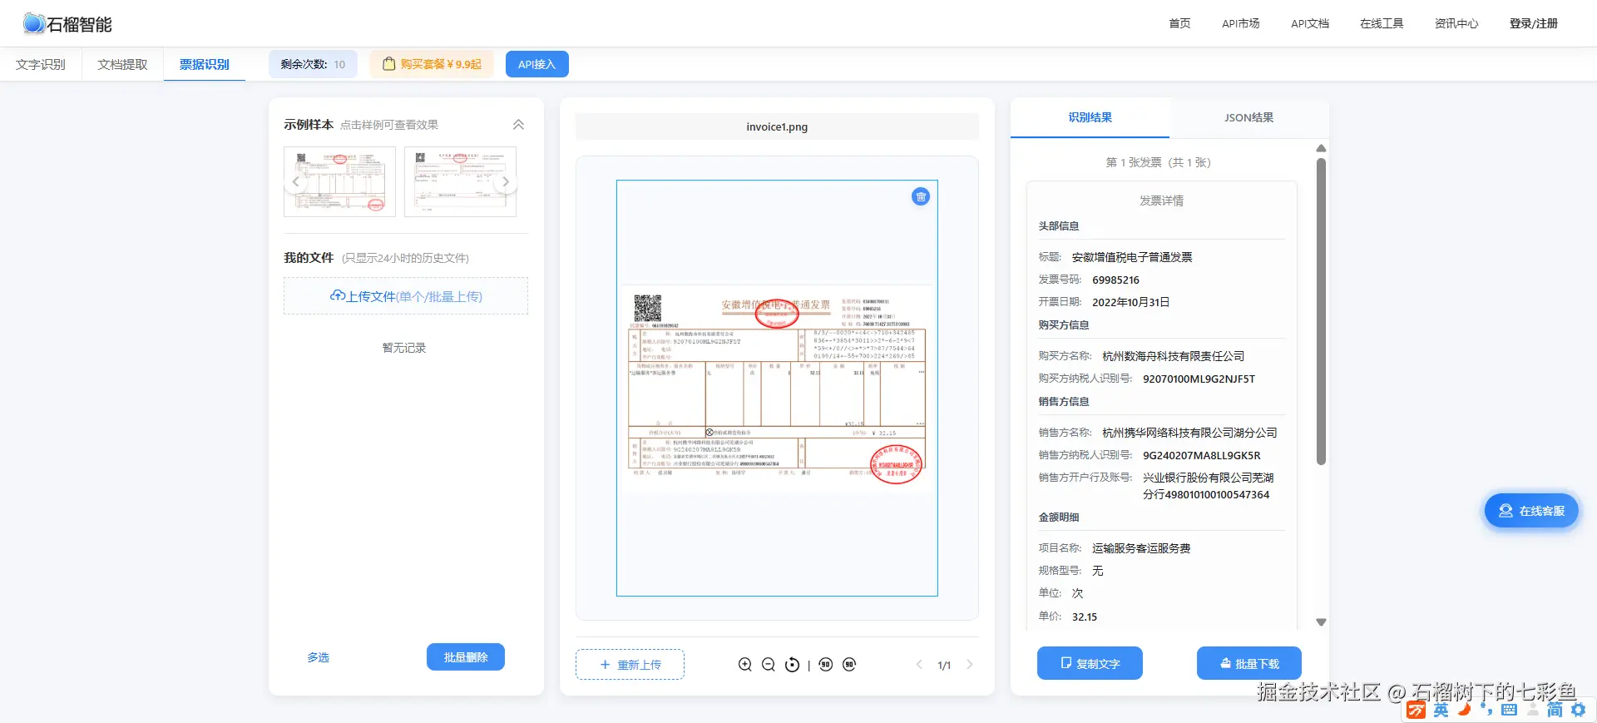Toggle IME 英 language mode
1597x723 pixels.
tap(1441, 710)
